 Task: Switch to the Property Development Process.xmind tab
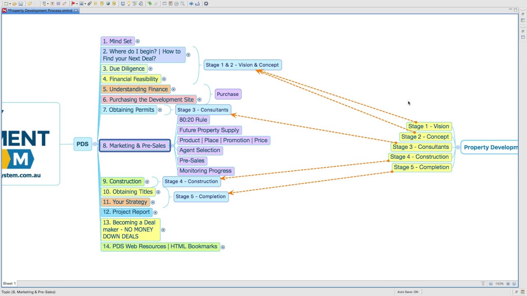click(x=40, y=10)
